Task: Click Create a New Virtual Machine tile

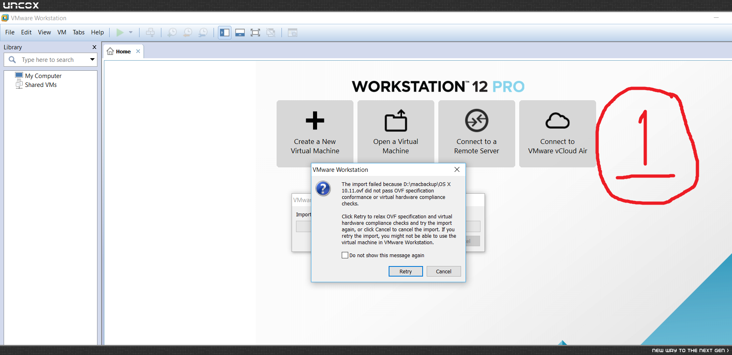Action: [315, 134]
